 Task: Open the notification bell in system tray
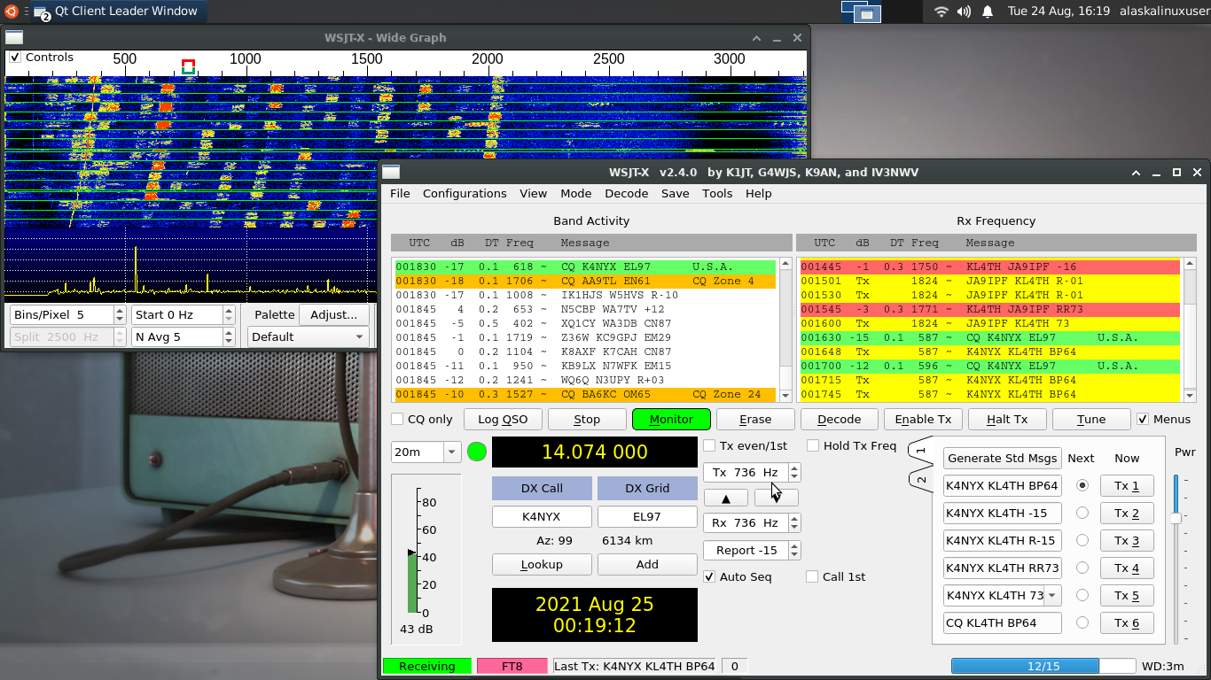pyautogui.click(x=988, y=12)
